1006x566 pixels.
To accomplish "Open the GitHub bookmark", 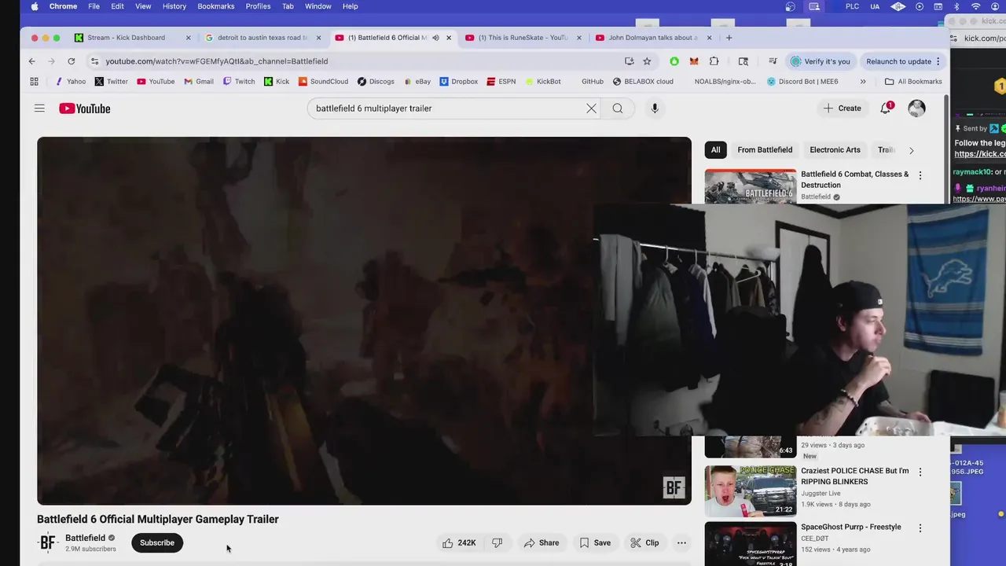I will click(592, 81).
